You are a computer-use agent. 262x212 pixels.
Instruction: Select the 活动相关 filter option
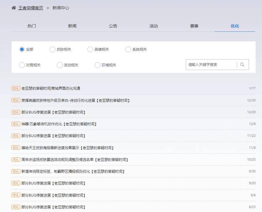[60, 65]
